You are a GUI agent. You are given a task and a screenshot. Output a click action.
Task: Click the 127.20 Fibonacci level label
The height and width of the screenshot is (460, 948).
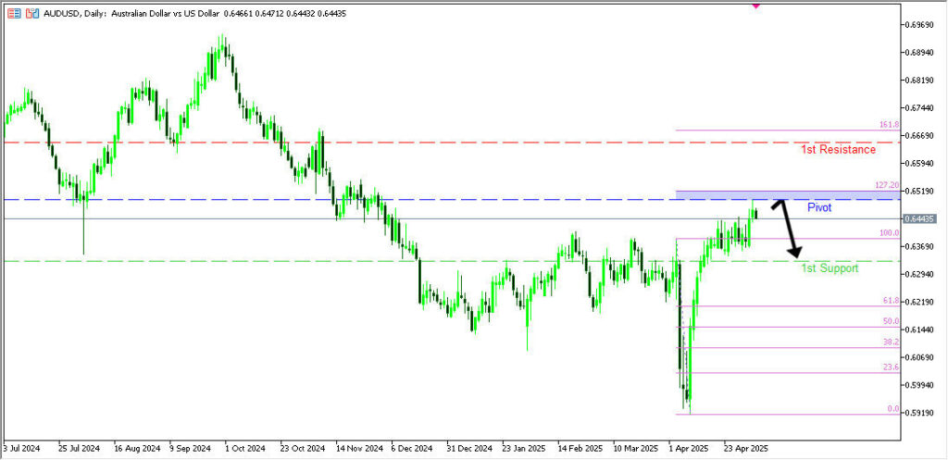pyautogui.click(x=886, y=185)
